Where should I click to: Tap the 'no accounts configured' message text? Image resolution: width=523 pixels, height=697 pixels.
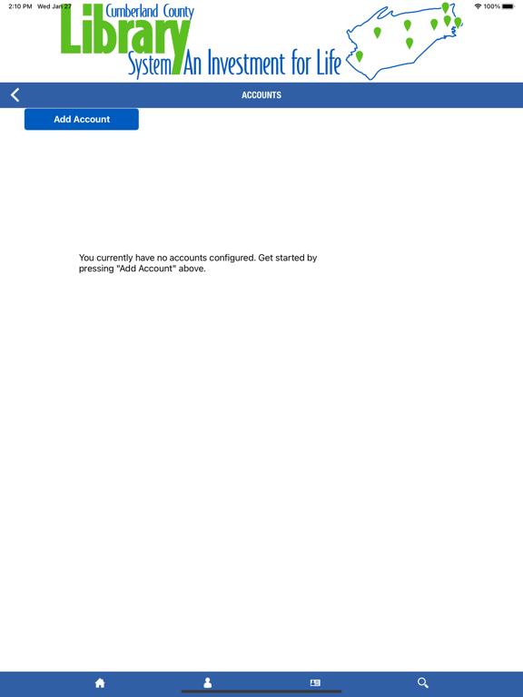pos(198,263)
